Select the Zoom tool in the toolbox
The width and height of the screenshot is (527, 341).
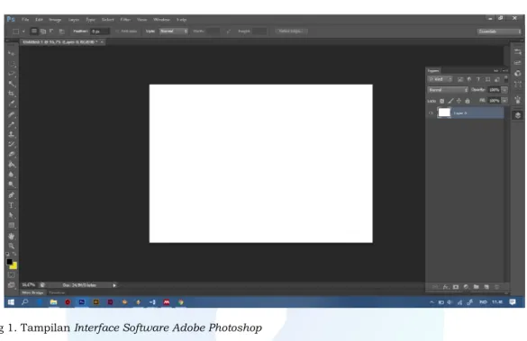click(x=12, y=246)
